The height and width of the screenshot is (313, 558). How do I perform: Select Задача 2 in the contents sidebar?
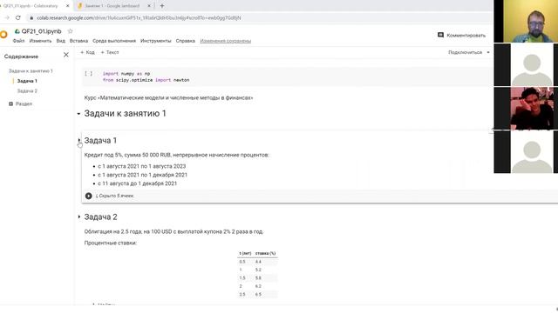[27, 90]
